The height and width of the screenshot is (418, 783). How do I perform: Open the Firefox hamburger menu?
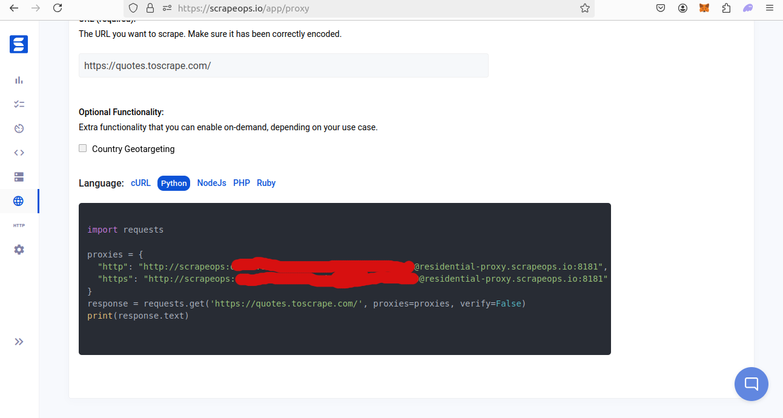coord(770,8)
